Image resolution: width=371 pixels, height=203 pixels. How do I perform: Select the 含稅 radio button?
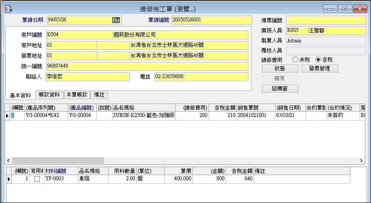point(318,60)
